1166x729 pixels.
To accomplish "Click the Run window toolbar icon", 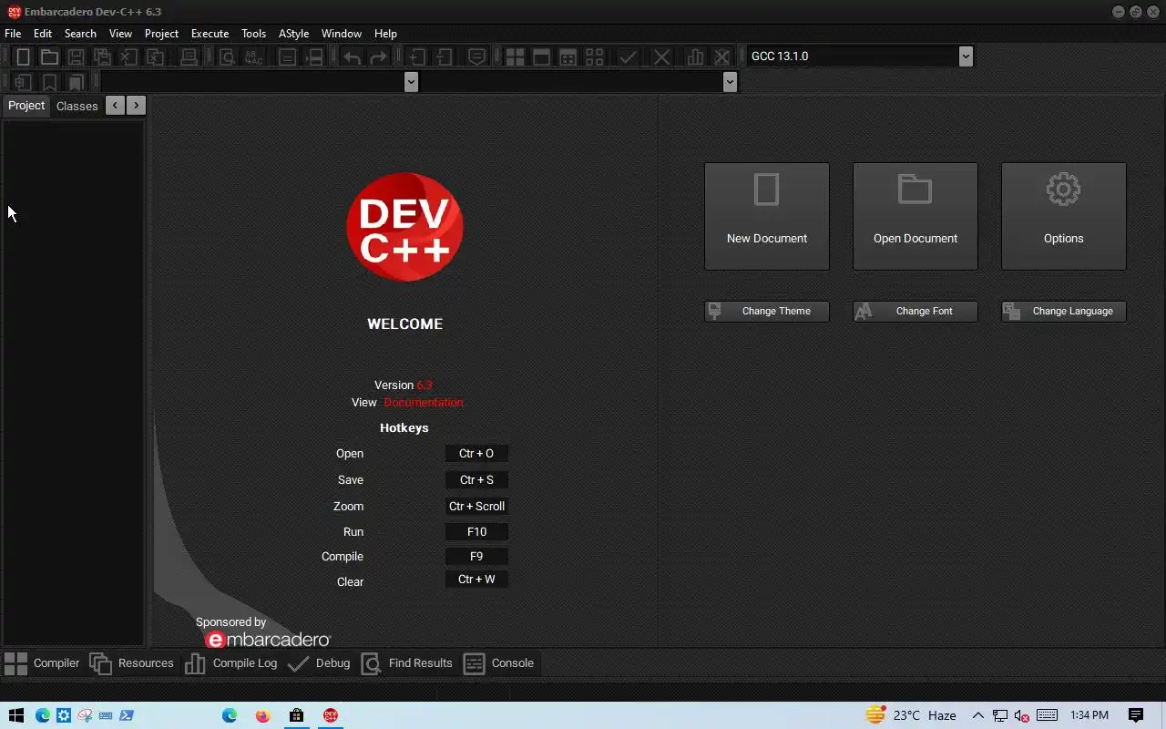I will 541,56.
